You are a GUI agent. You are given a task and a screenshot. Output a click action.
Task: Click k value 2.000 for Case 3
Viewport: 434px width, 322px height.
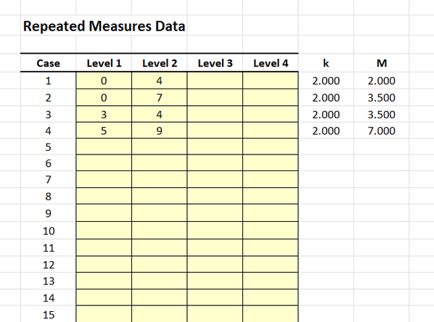pyautogui.click(x=326, y=115)
